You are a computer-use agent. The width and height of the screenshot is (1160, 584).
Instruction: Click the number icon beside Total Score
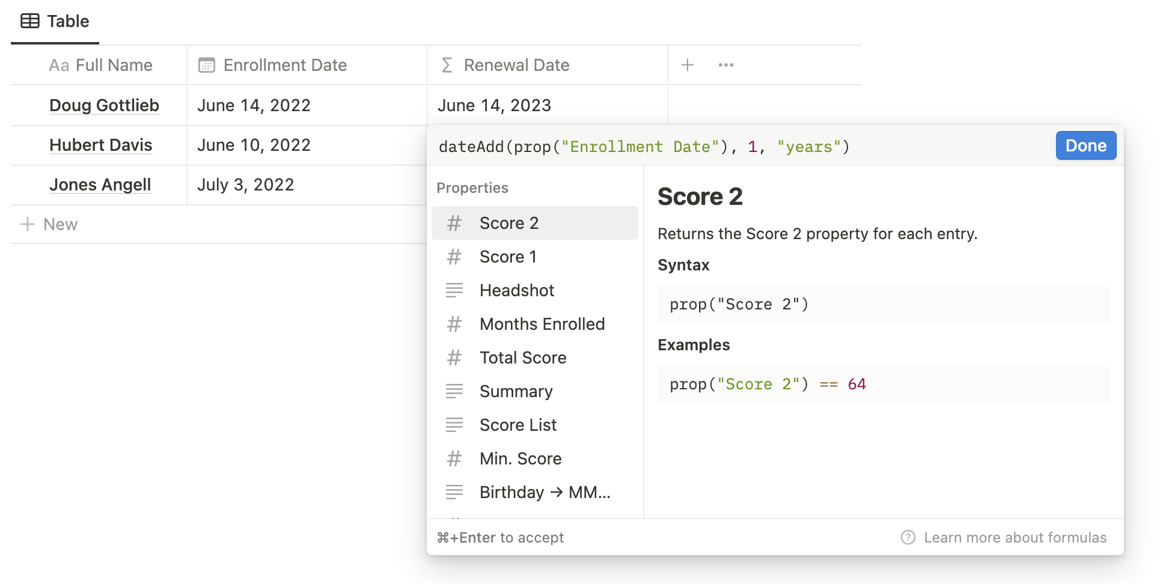tap(455, 357)
